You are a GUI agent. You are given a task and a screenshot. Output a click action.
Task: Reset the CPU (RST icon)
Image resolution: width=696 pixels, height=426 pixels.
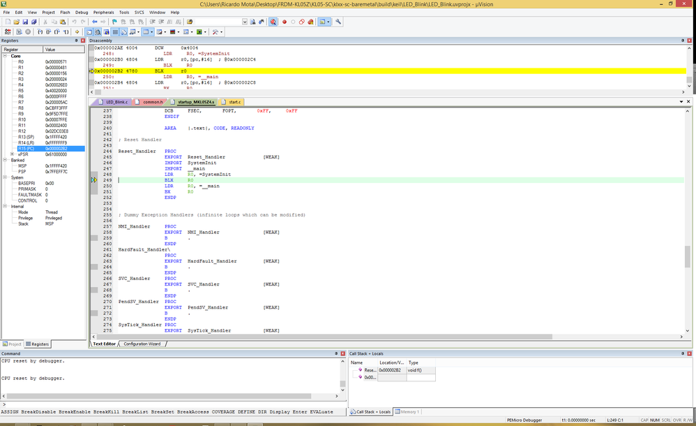(x=8, y=32)
